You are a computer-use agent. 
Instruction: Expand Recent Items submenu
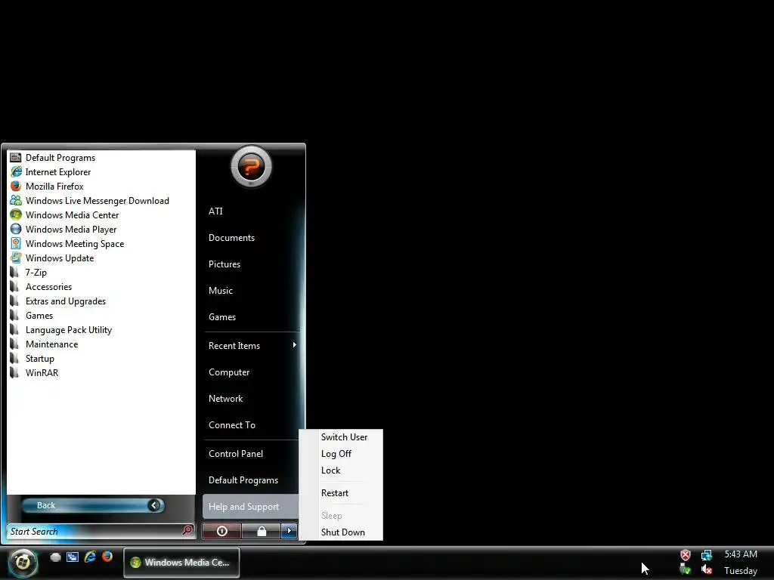tap(251, 346)
